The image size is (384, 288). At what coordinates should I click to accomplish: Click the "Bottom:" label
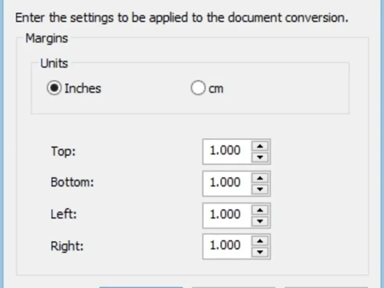tap(72, 183)
